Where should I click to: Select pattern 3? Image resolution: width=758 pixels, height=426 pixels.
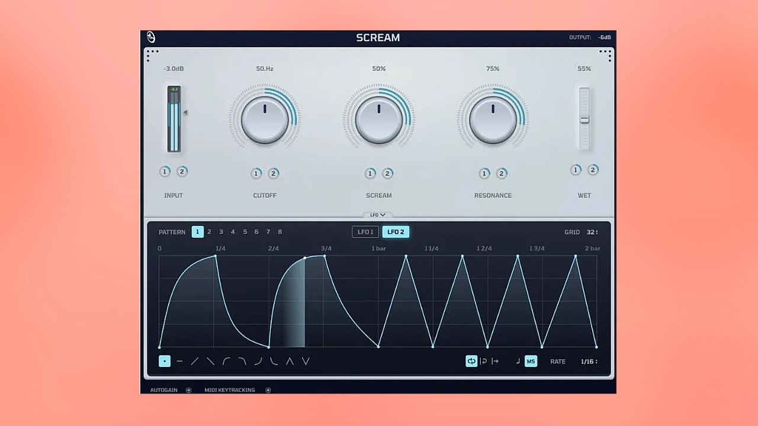pyautogui.click(x=221, y=232)
